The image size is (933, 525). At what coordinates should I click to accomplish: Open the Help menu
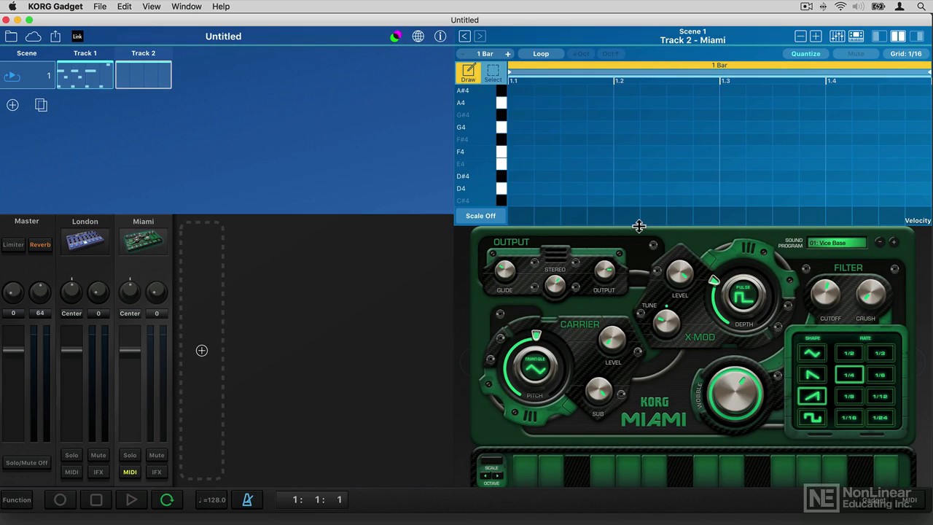tap(221, 7)
